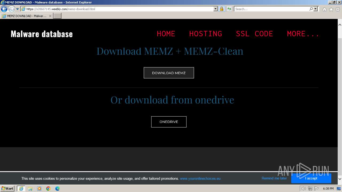342x192 pixels.
Task: Click the Show desktop button
Action: point(339,189)
